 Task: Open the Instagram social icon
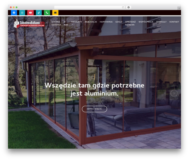click(22, 12)
